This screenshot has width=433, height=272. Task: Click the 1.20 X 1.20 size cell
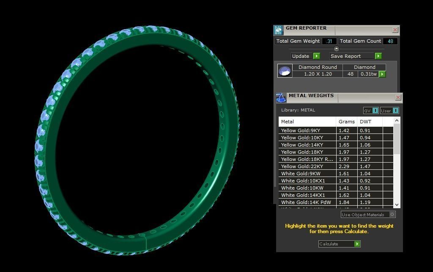pyautogui.click(x=318, y=74)
